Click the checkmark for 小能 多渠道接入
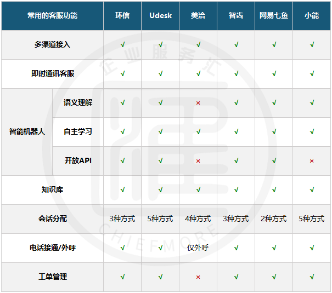This screenshot has width=332, height=293. 312,44
